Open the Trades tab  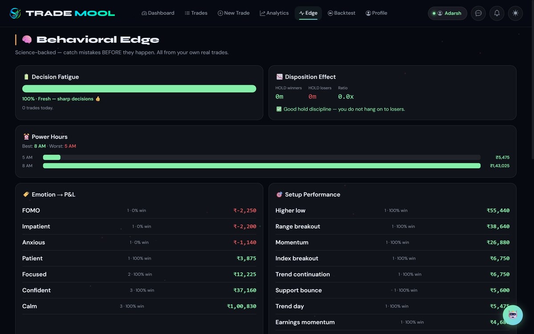tap(196, 13)
